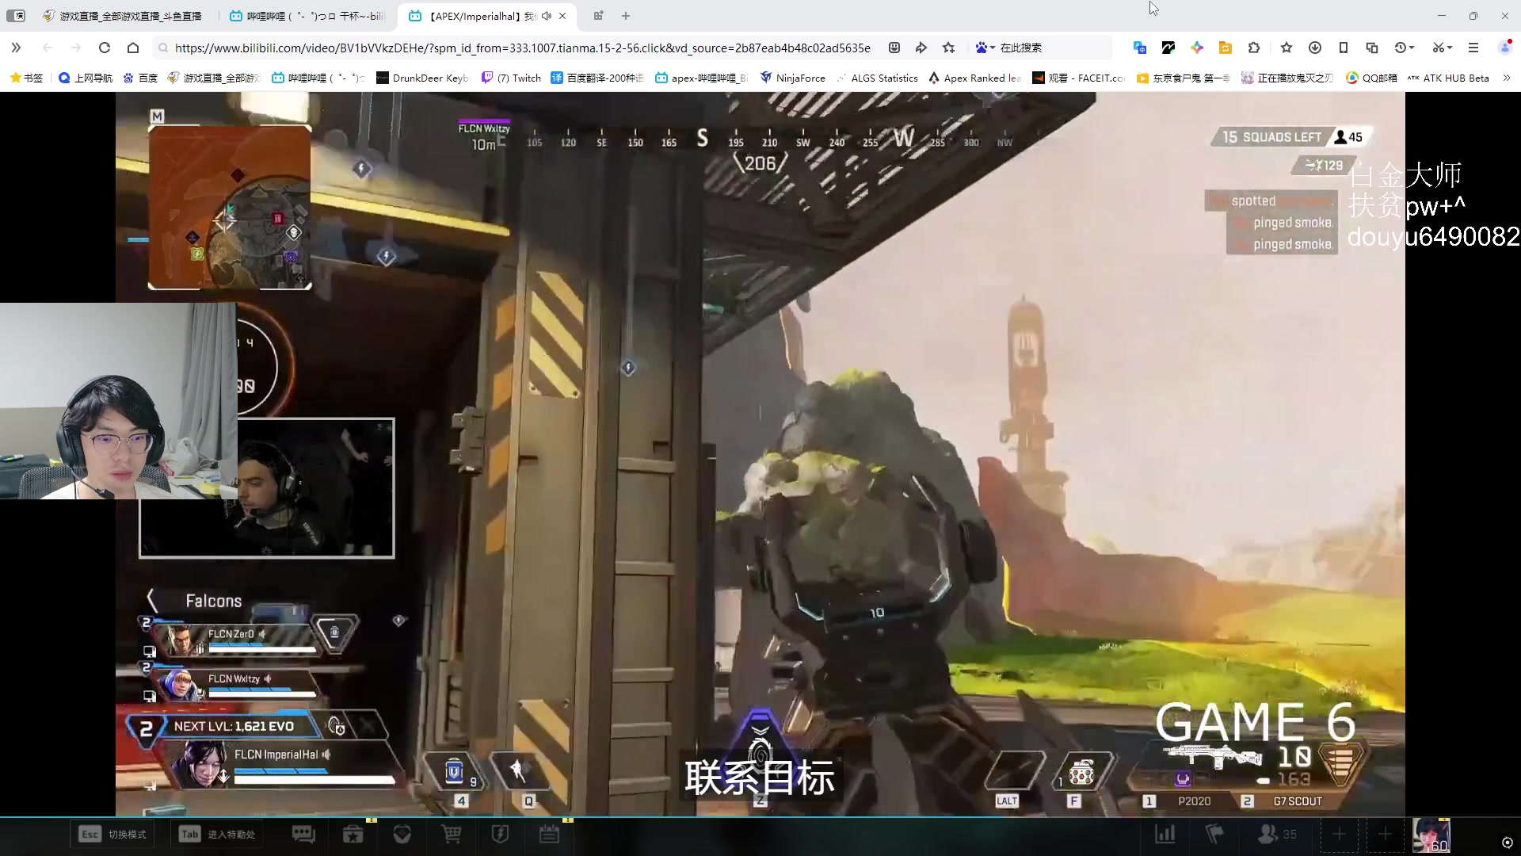The width and height of the screenshot is (1521, 856).
Task: Open downloads manager icon
Action: click(x=1315, y=48)
